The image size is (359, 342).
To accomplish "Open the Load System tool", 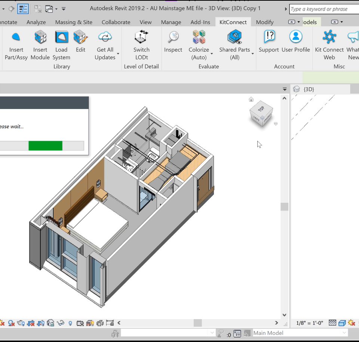I will pos(61,45).
